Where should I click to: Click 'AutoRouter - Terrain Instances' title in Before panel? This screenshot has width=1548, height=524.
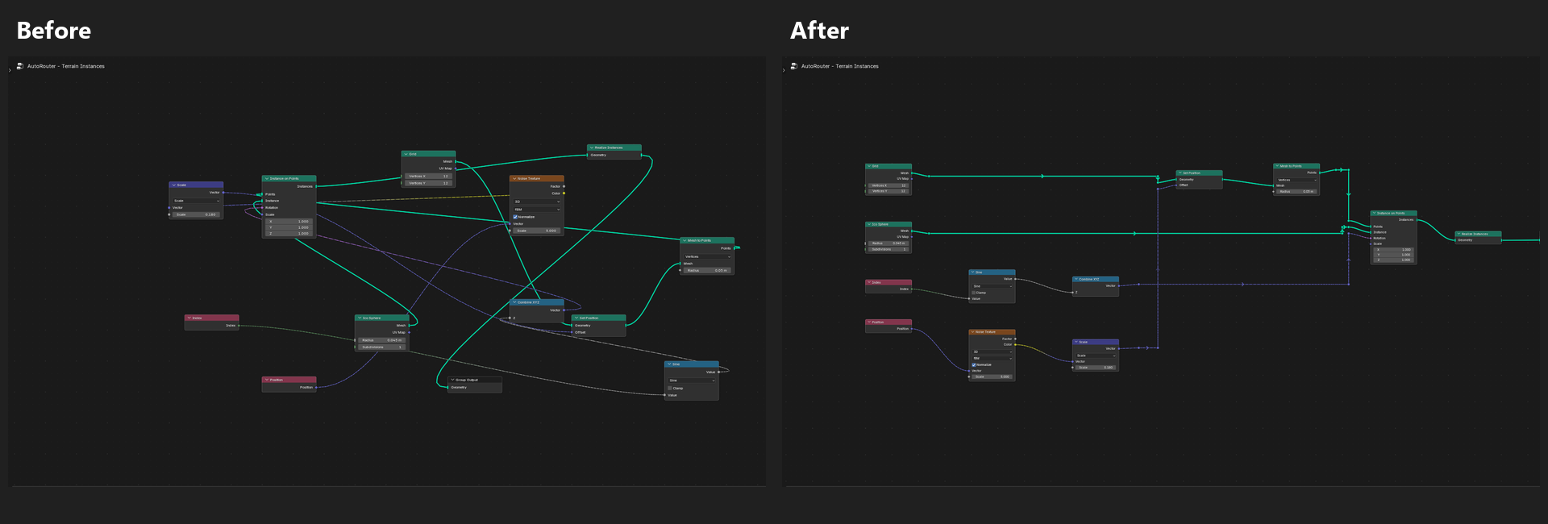click(66, 66)
